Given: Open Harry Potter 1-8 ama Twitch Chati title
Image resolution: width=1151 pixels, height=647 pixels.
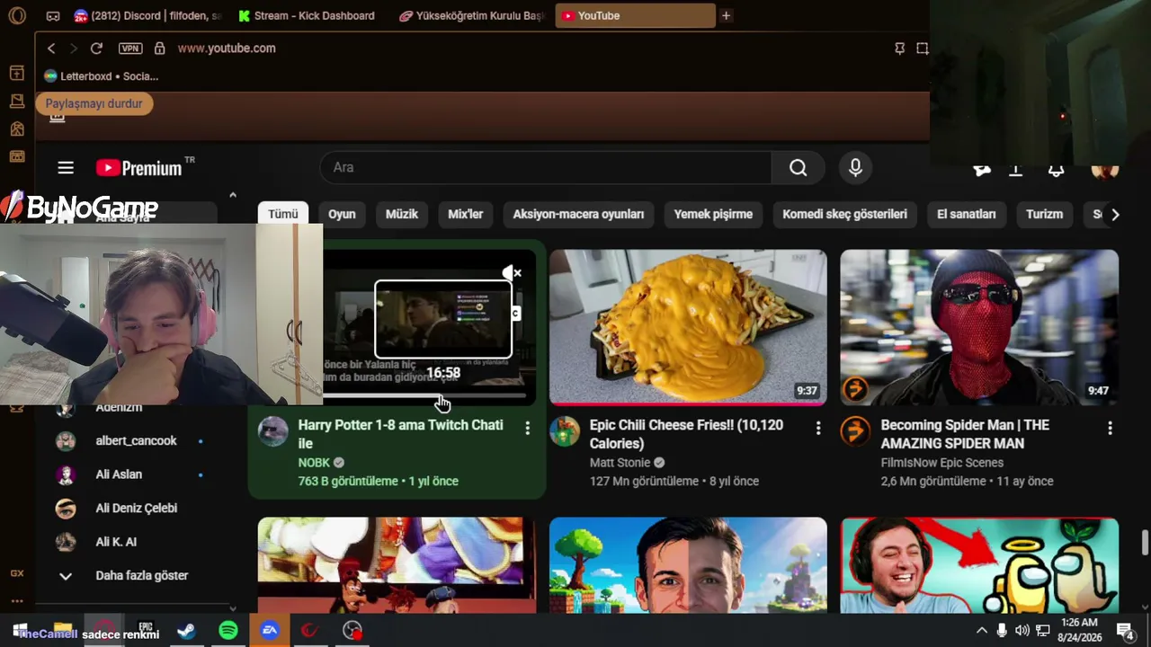Looking at the screenshot, I should click(x=401, y=434).
